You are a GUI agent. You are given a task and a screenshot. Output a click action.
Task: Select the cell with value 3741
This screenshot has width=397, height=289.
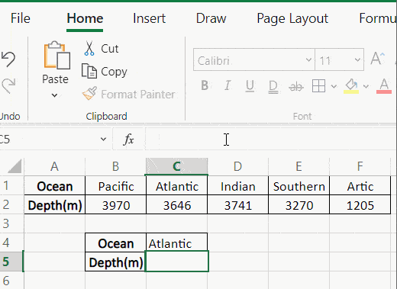click(238, 204)
